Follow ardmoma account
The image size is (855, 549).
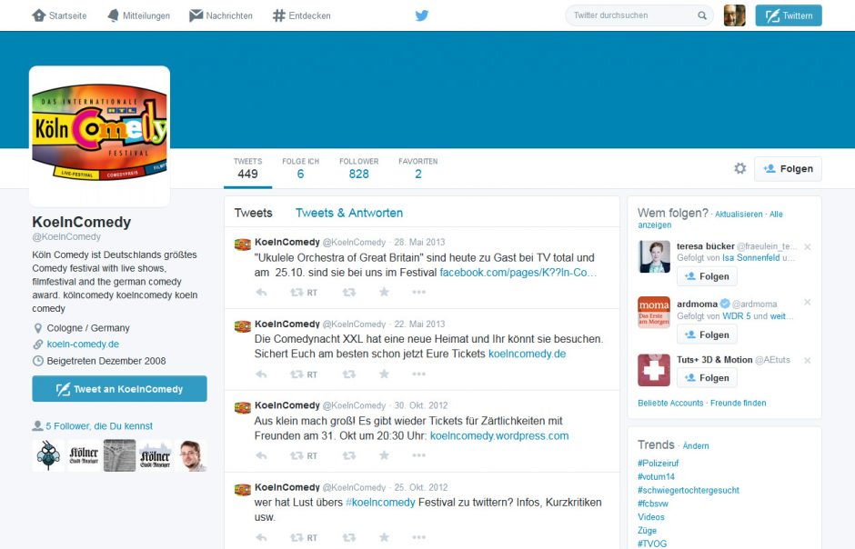pyautogui.click(x=707, y=334)
